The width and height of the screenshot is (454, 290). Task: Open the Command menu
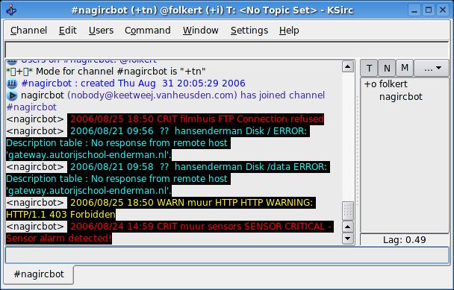[147, 31]
